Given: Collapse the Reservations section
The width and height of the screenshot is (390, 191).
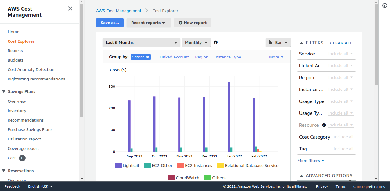Looking at the screenshot, I should coord(4,171).
